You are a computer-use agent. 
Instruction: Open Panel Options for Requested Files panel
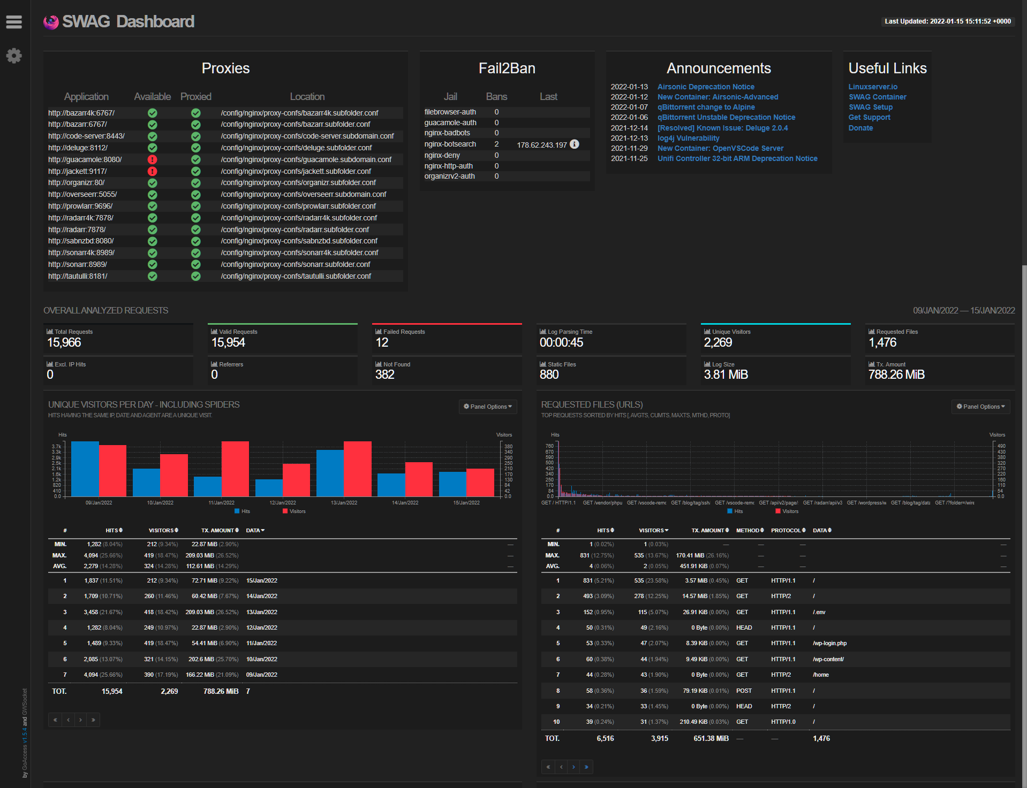[x=981, y=407]
